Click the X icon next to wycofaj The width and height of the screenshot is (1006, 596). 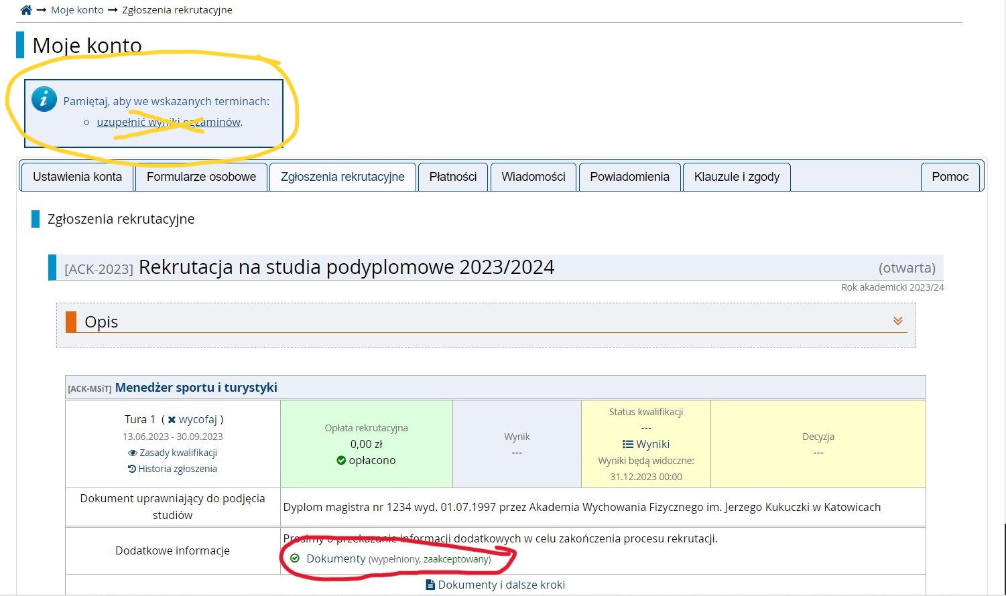click(x=172, y=419)
